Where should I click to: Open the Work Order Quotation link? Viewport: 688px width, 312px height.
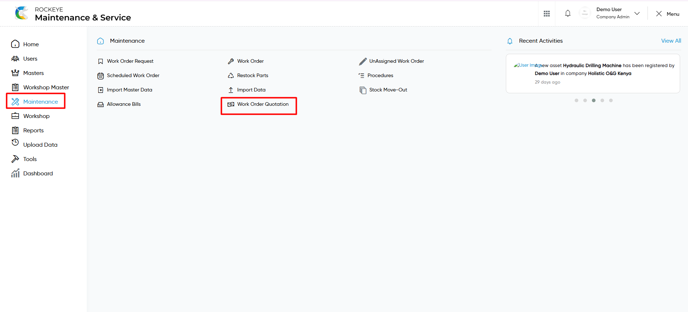[263, 104]
